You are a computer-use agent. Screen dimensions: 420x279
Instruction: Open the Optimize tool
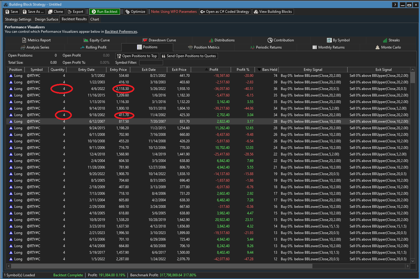135,12
